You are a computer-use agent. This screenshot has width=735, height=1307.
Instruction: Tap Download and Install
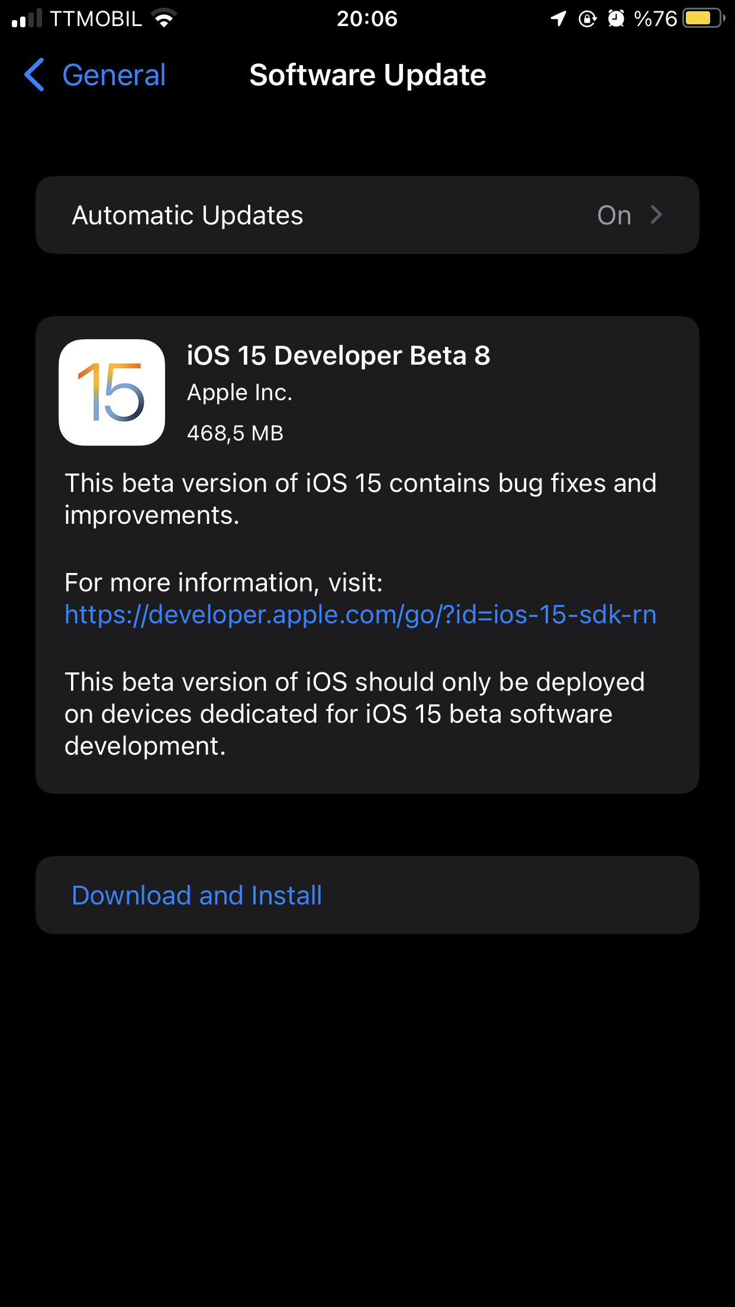click(x=367, y=895)
